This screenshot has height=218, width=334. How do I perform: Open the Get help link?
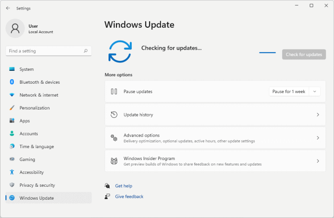pyautogui.click(x=123, y=186)
